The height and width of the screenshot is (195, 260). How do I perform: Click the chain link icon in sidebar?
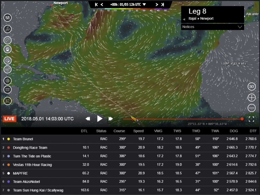(x=7, y=29)
